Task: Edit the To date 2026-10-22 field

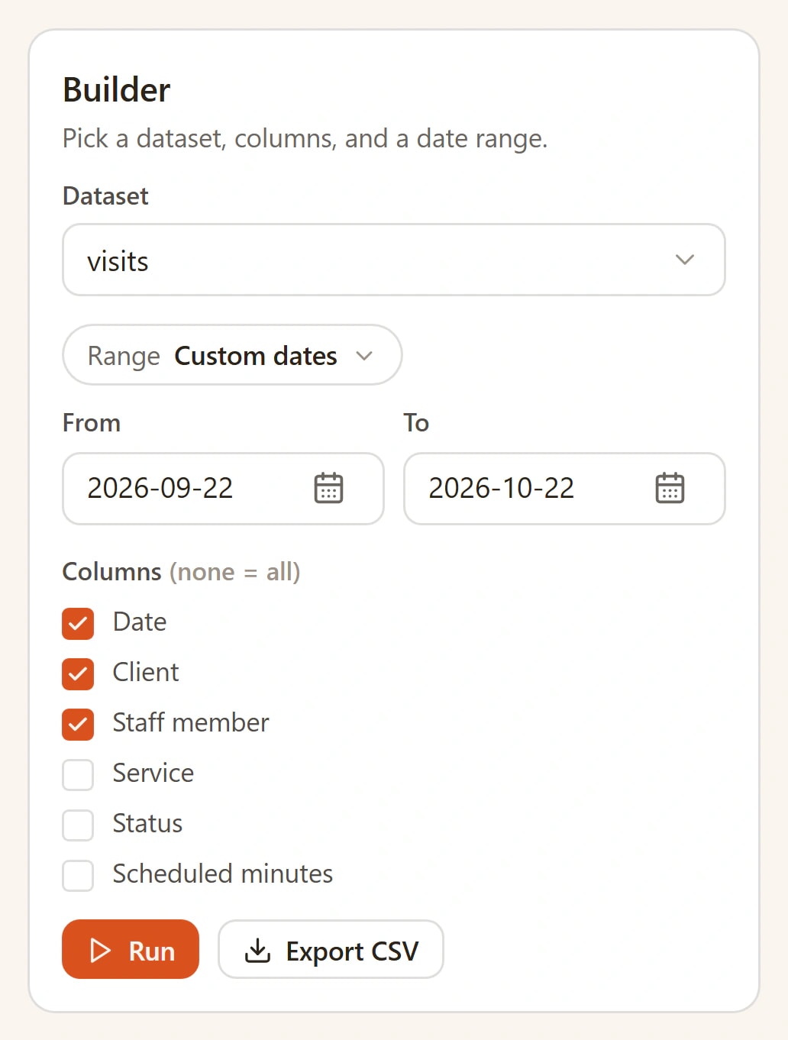Action: [564, 489]
